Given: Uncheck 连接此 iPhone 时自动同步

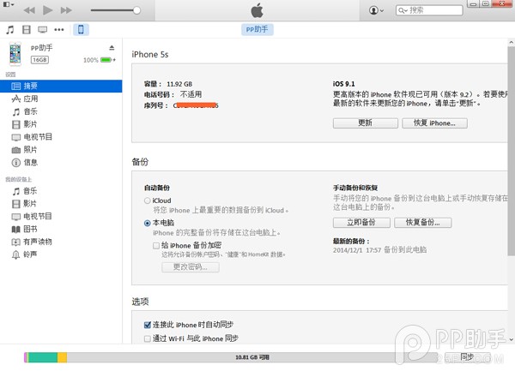Looking at the screenshot, I should click(x=147, y=325).
